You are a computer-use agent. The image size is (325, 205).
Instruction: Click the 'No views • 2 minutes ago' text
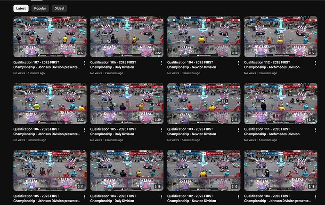point(106,73)
